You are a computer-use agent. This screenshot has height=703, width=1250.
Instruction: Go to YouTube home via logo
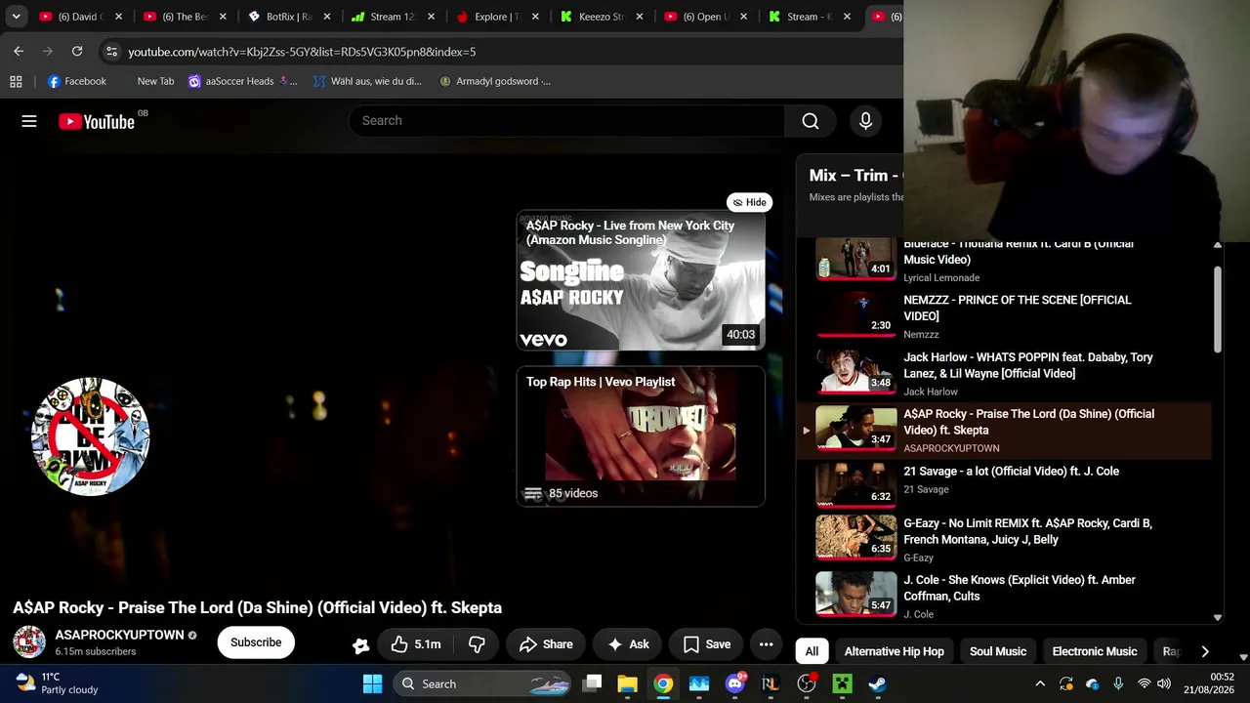[x=97, y=121]
